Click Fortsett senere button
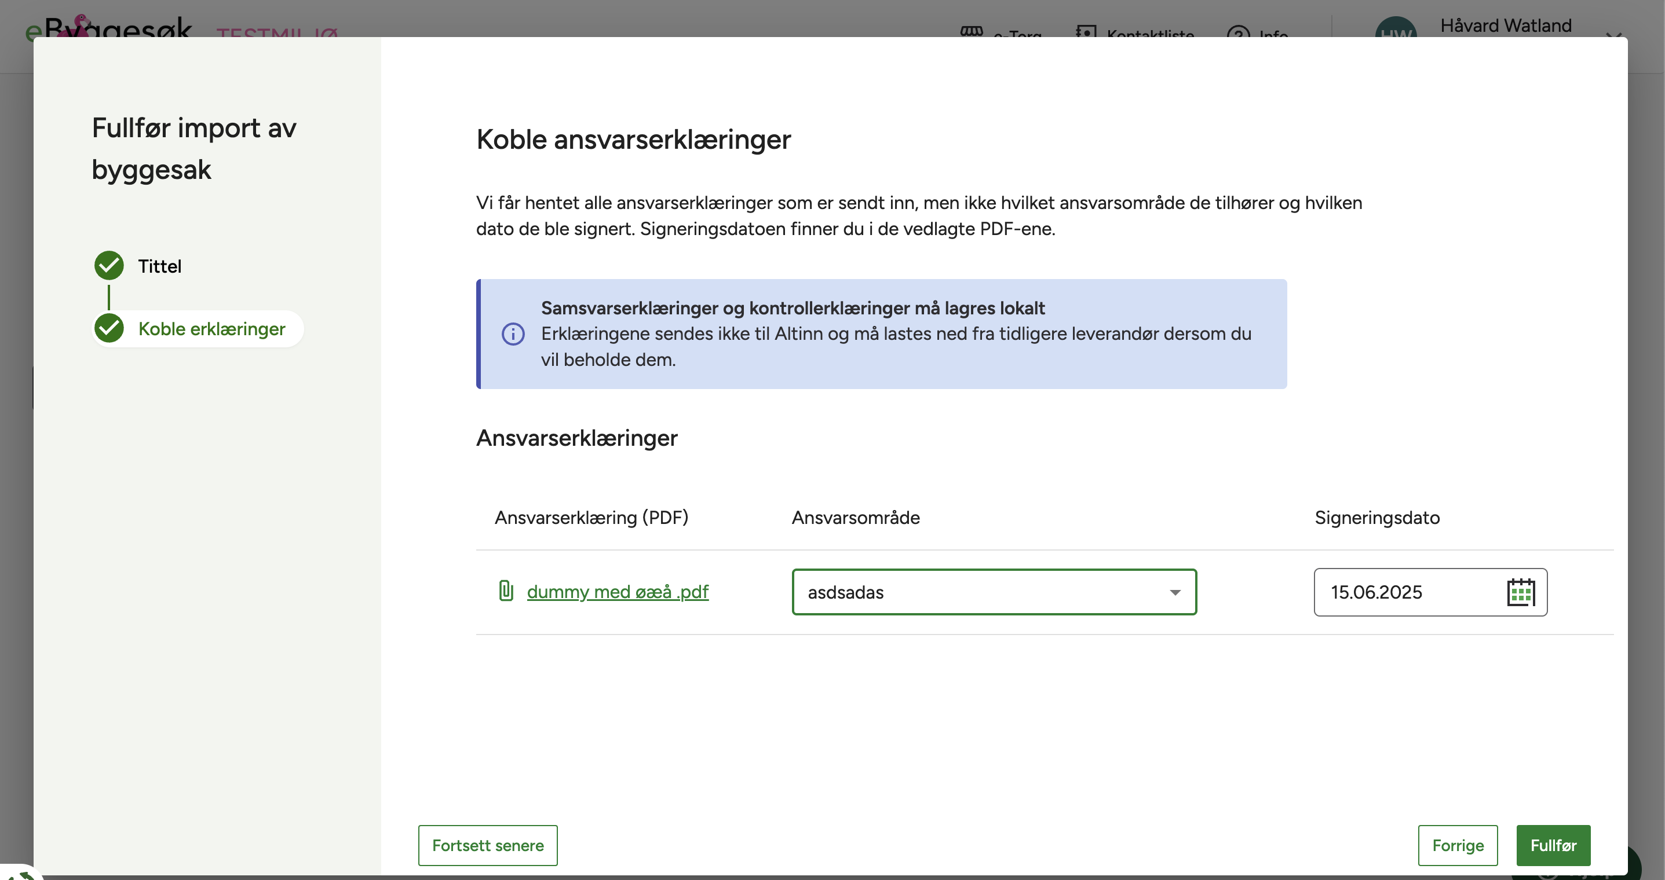The width and height of the screenshot is (1665, 880). pos(487,845)
